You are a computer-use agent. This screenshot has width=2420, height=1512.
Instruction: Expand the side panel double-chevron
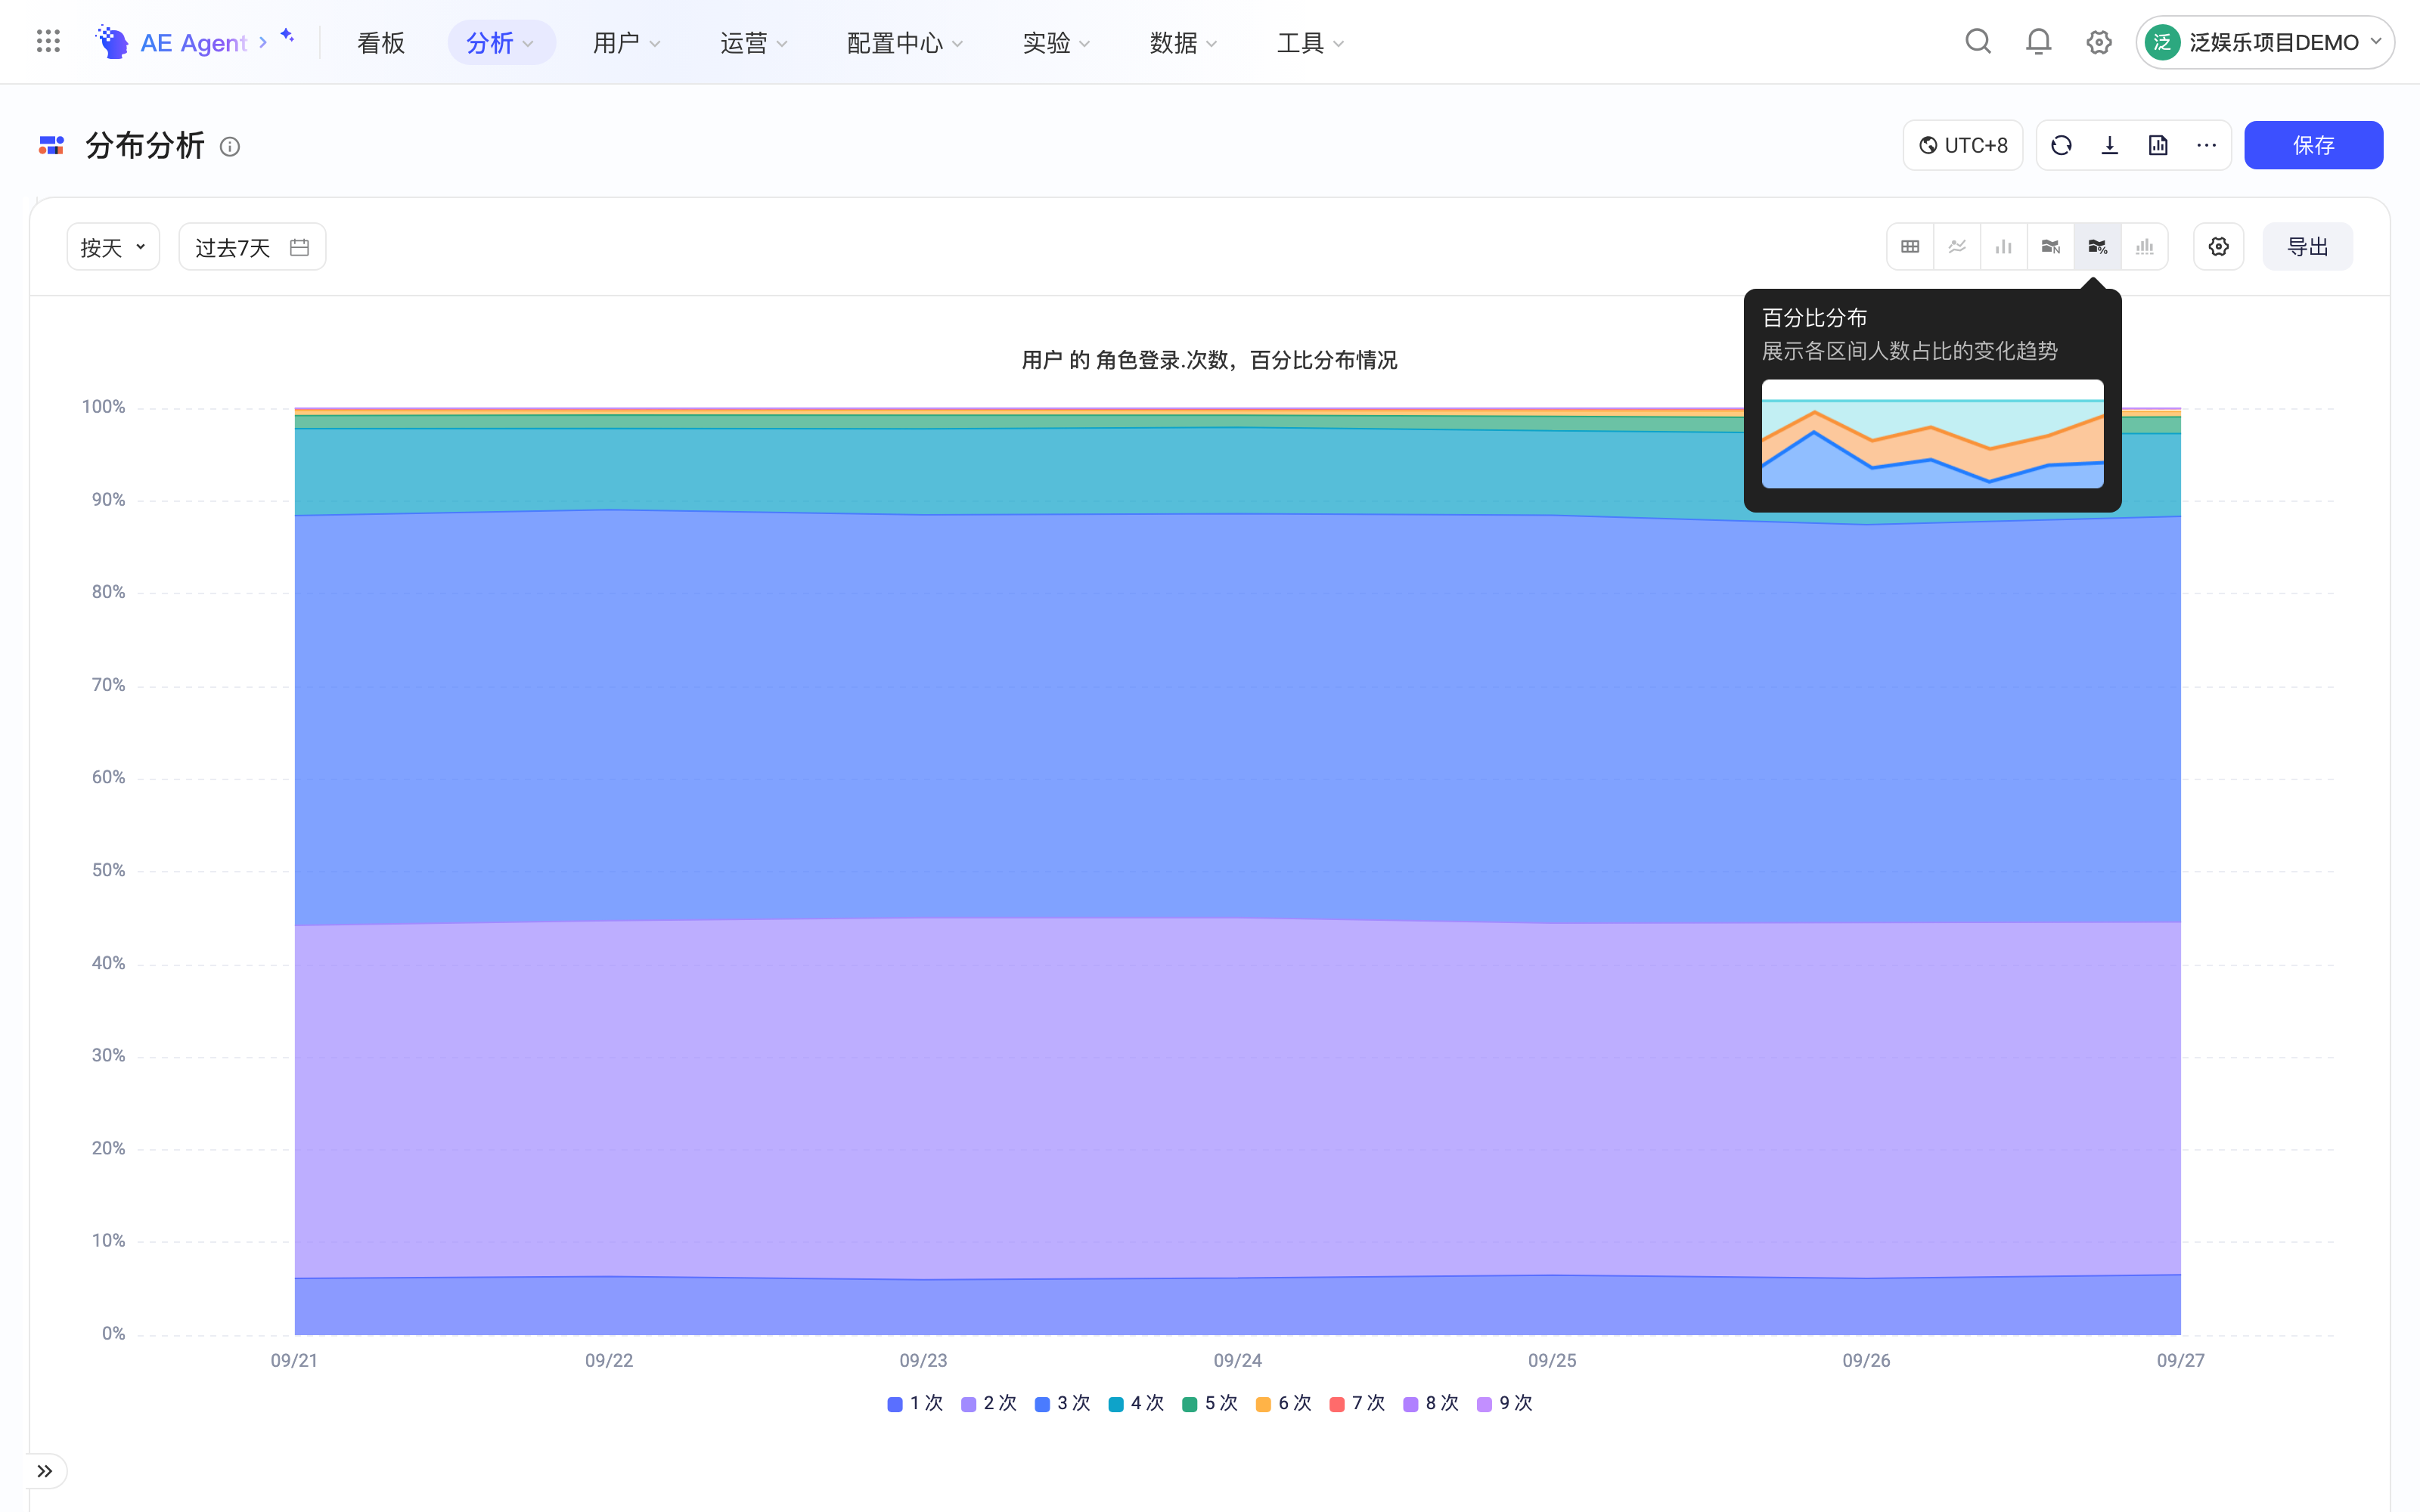45,1471
